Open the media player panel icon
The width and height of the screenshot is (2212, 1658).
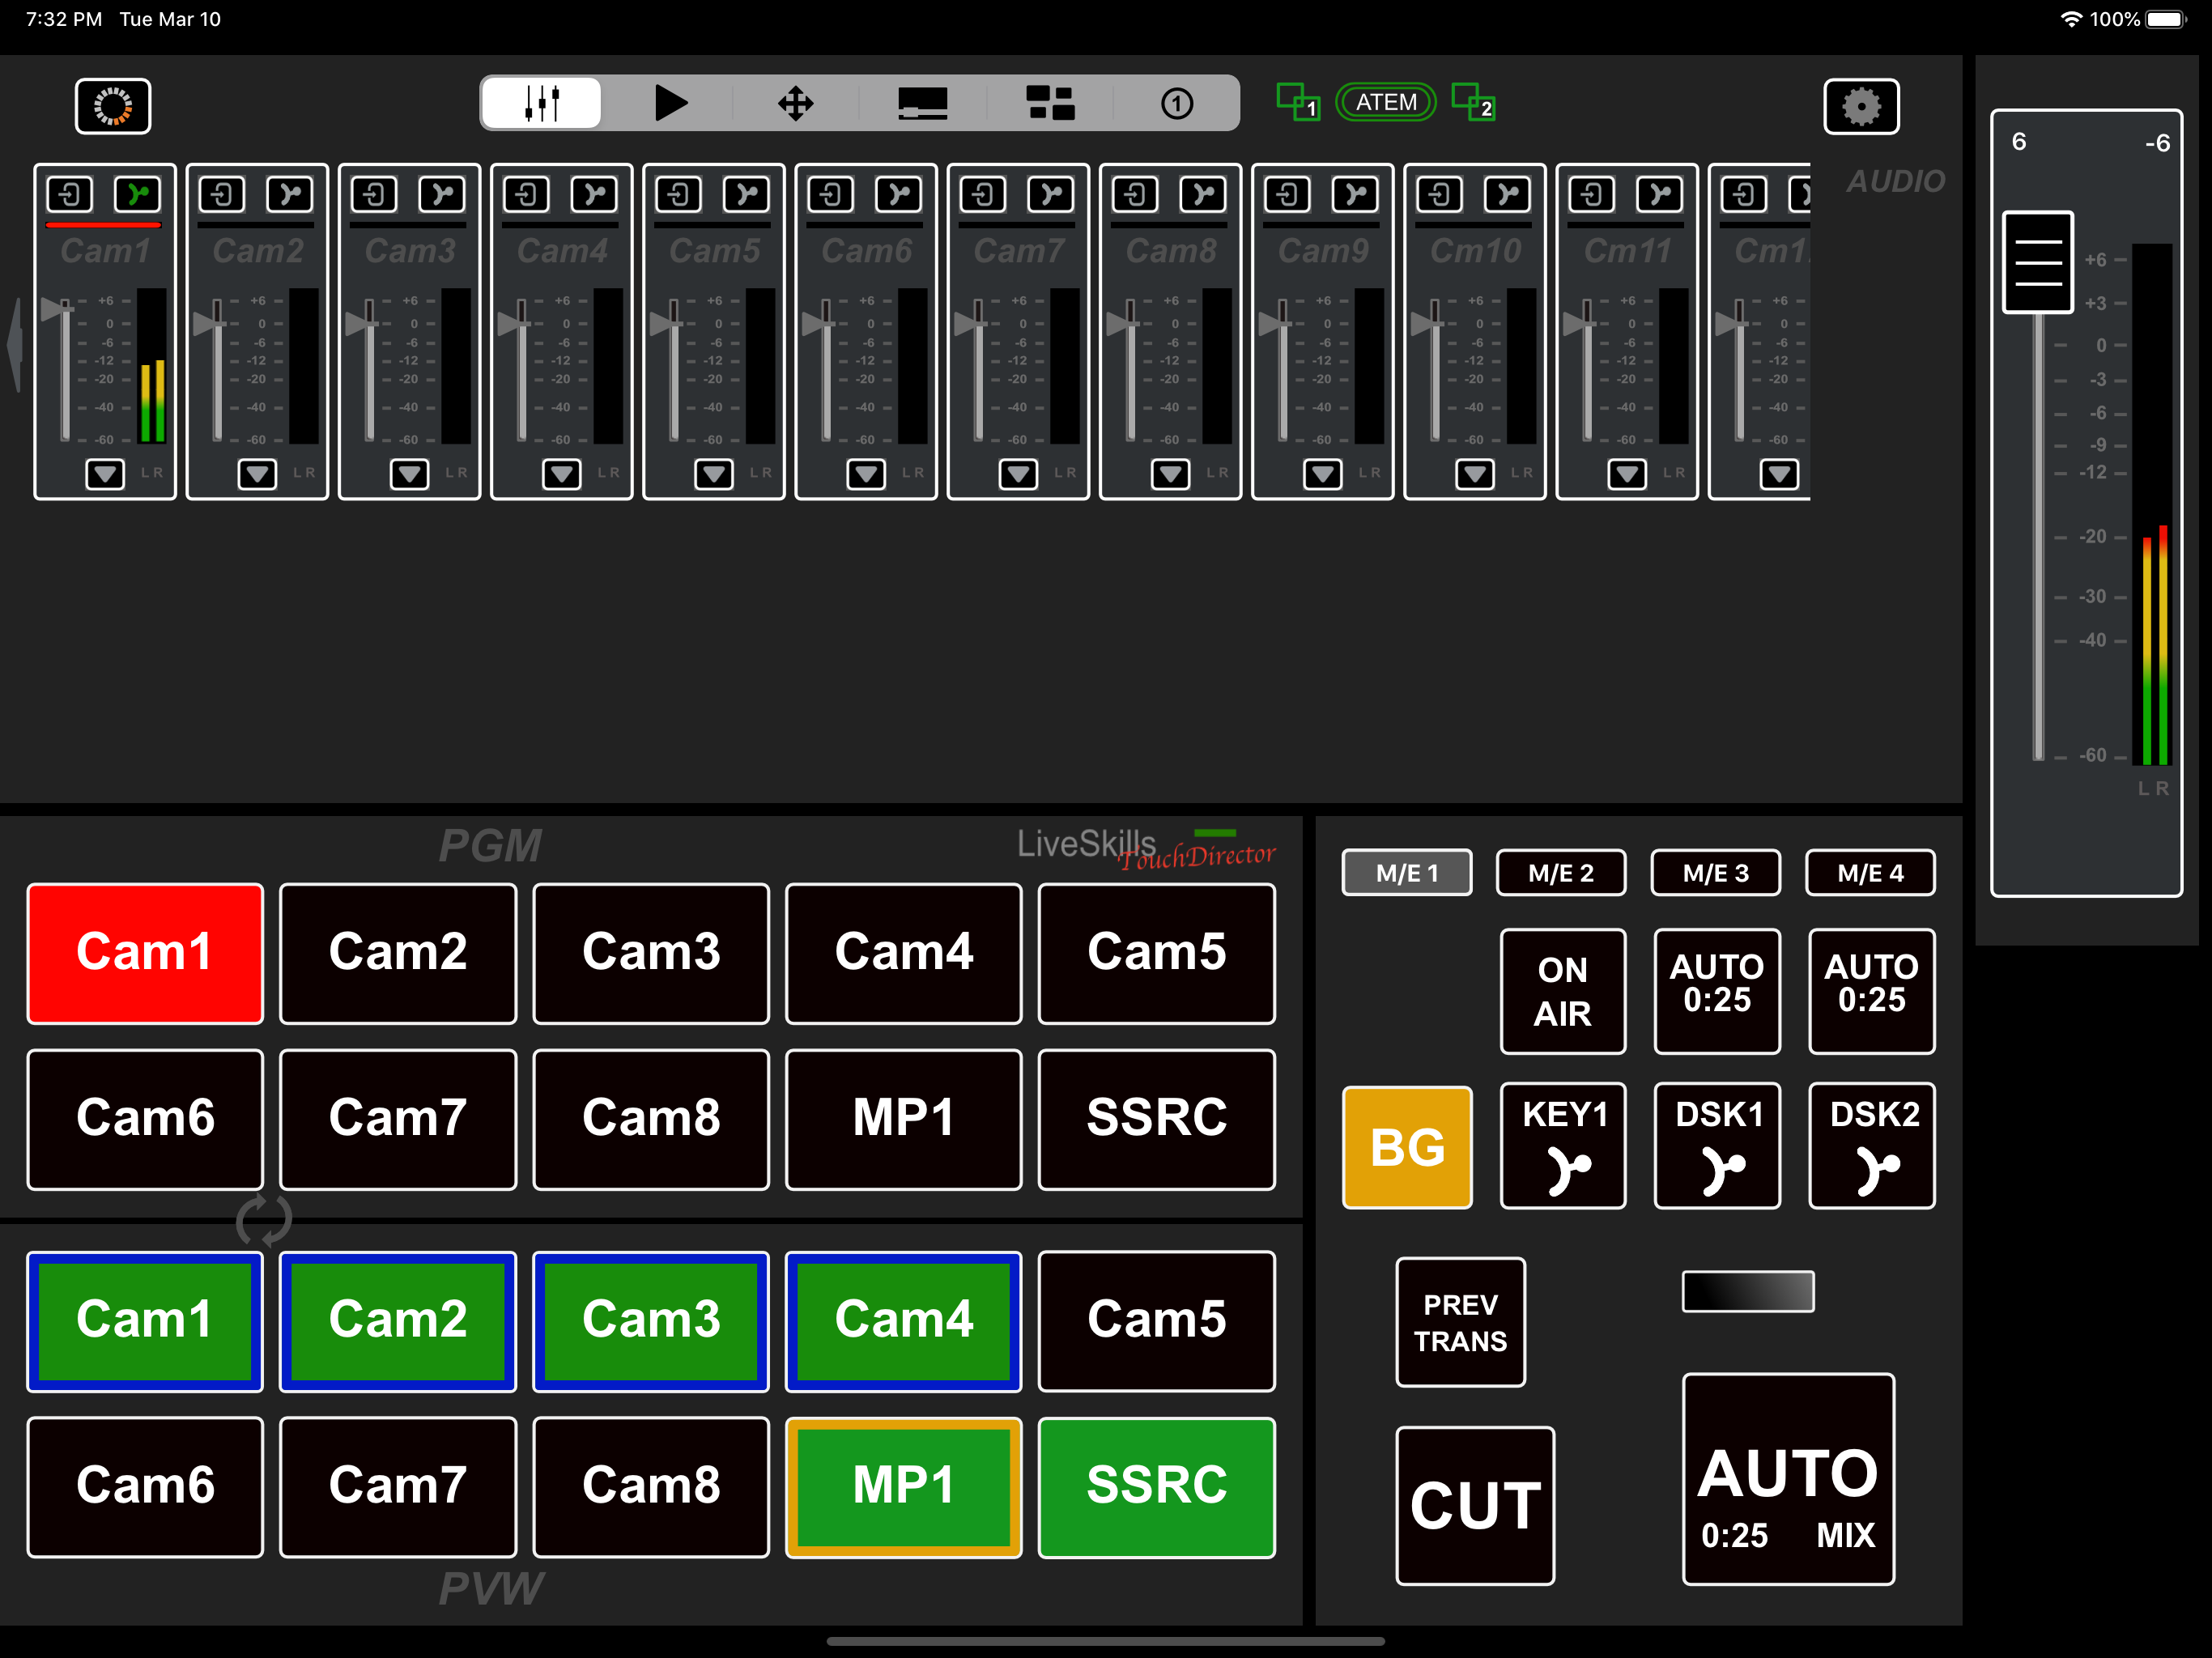click(x=921, y=102)
